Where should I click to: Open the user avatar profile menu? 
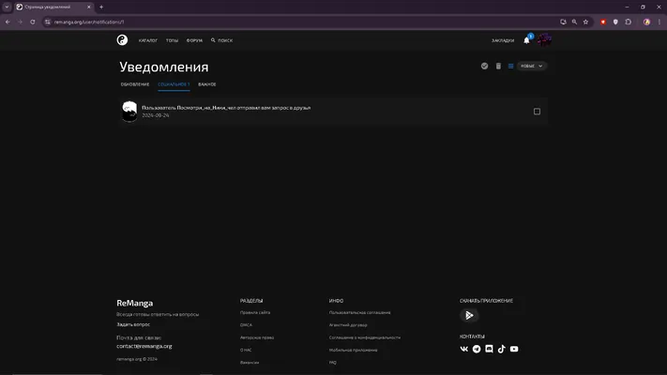544,40
